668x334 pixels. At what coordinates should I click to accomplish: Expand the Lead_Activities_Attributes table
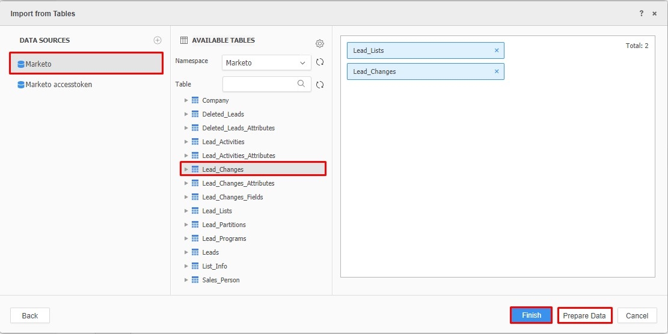coord(186,156)
